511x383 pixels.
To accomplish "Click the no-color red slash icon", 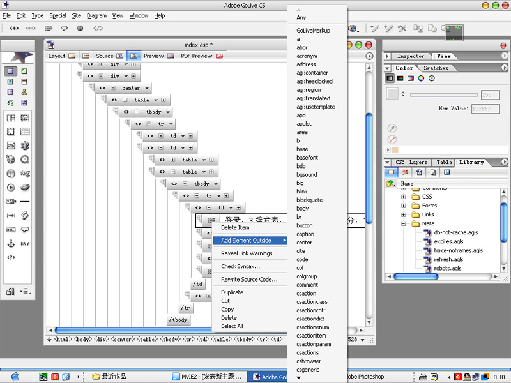I will 392,139.
